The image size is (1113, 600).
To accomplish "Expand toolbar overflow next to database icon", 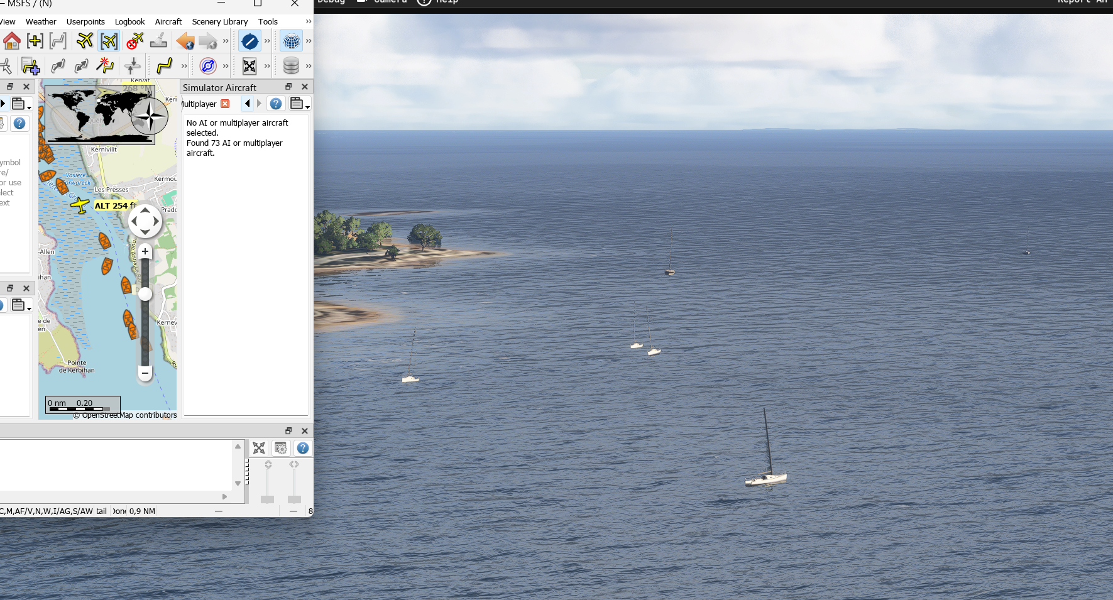I will (308, 65).
